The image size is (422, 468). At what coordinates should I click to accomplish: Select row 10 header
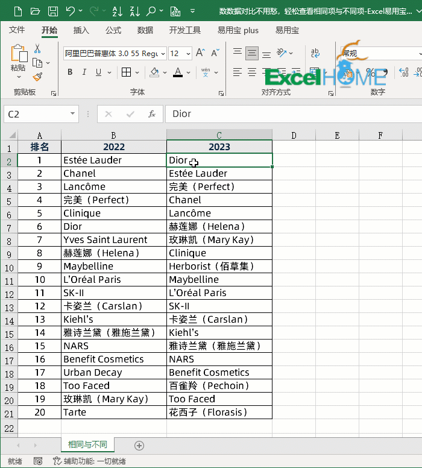(9, 268)
